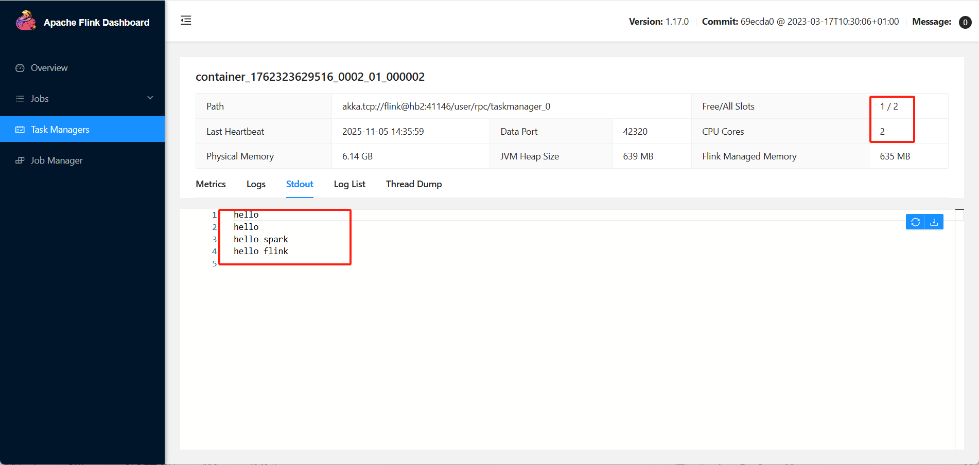Open the Jobs menu

(82, 99)
